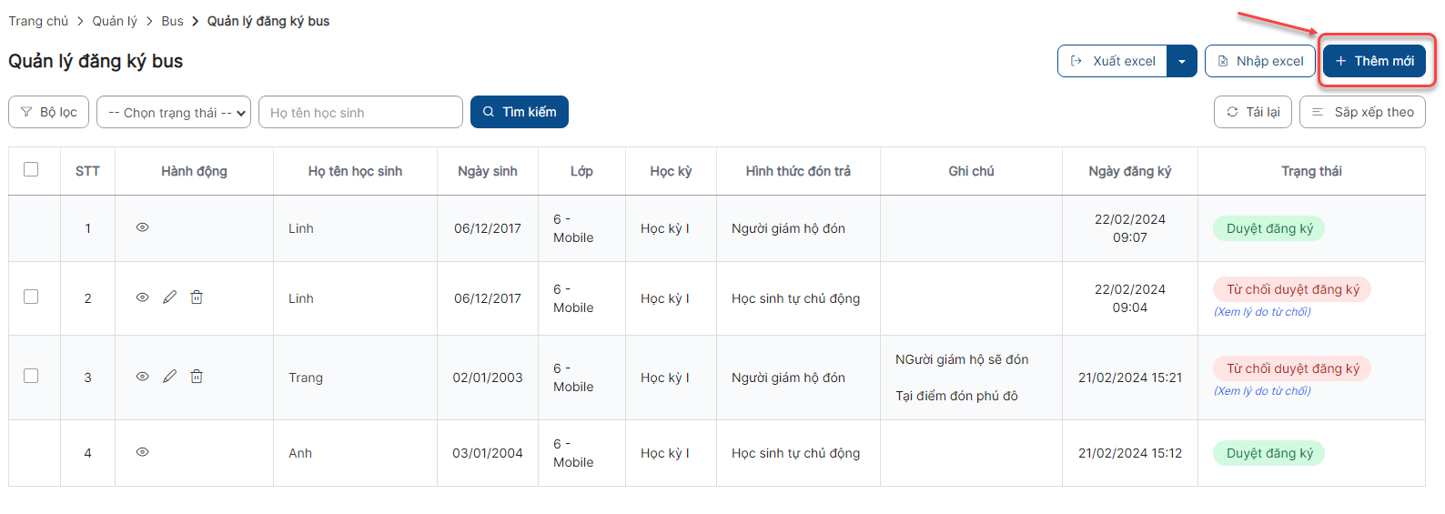Open the Chọn trạng thái dropdown
Viewport: 1445px width, 514px height.
coord(174,113)
